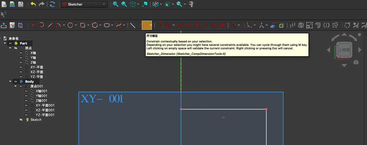Toggle visibility of Body
The image size is (367, 145).
16,81
